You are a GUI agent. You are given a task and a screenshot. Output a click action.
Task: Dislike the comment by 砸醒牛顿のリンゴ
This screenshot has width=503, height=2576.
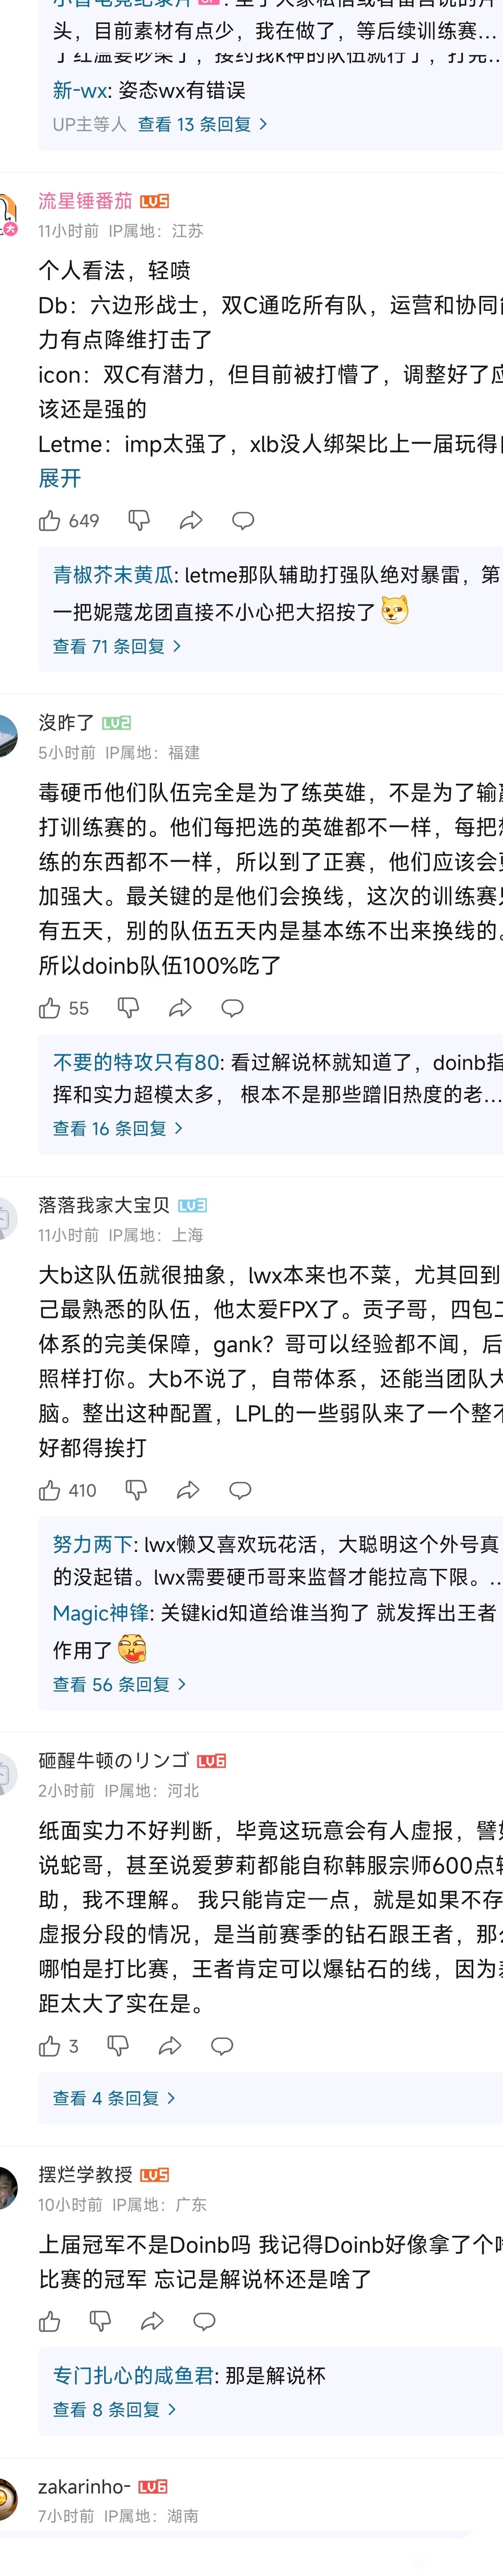coord(118,2046)
